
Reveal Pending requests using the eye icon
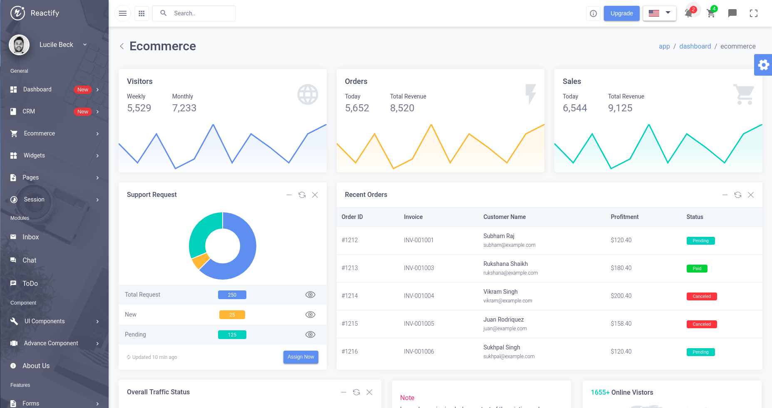click(310, 334)
